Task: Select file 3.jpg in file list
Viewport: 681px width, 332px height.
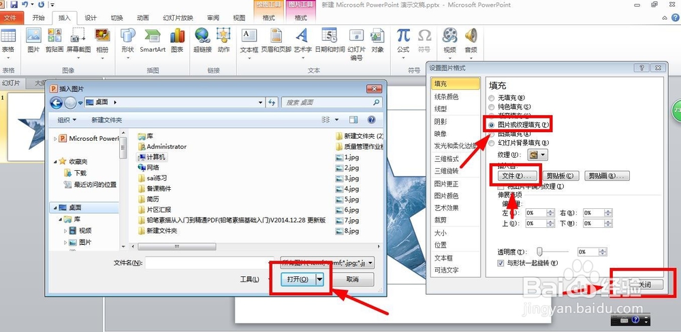Action: coord(347,178)
